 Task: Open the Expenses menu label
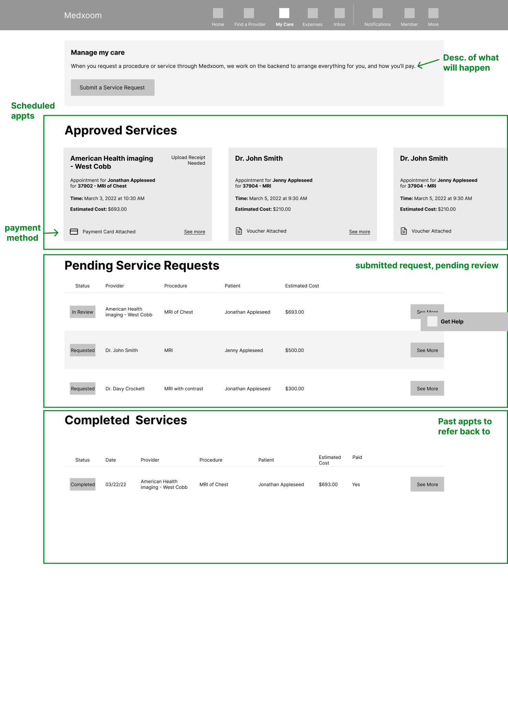coord(313,24)
